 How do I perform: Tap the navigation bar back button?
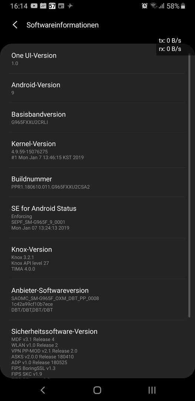tap(43, 390)
